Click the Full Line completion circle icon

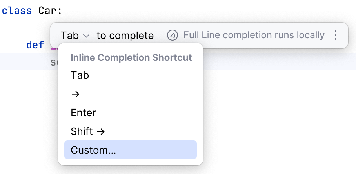click(173, 36)
